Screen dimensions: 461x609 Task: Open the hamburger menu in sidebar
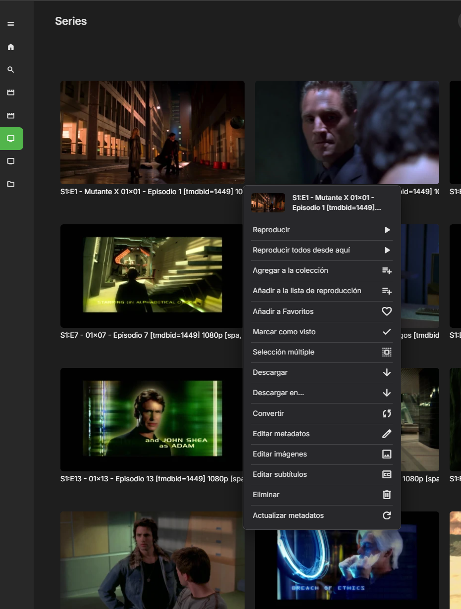coord(11,24)
